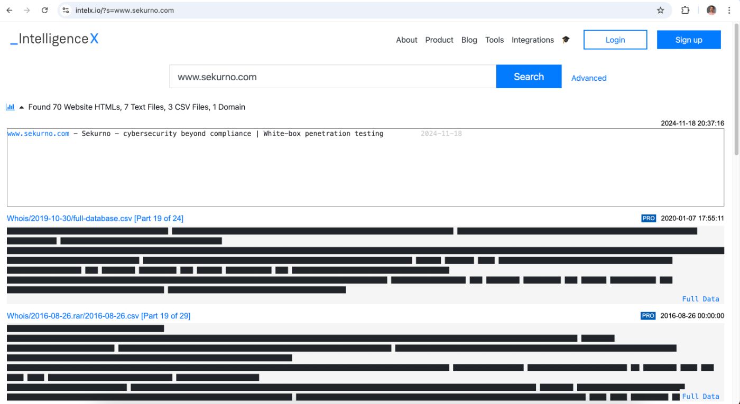Click the 2016-08-26 00:00:00 timestamp
This screenshot has width=740, height=404.
692,316
